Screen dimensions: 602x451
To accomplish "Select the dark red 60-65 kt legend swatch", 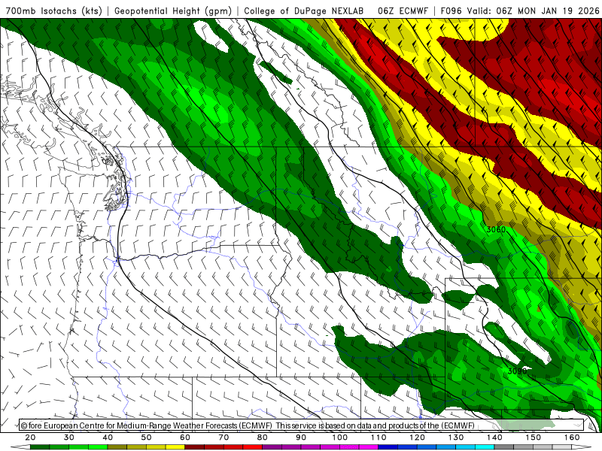I will tap(195, 446).
